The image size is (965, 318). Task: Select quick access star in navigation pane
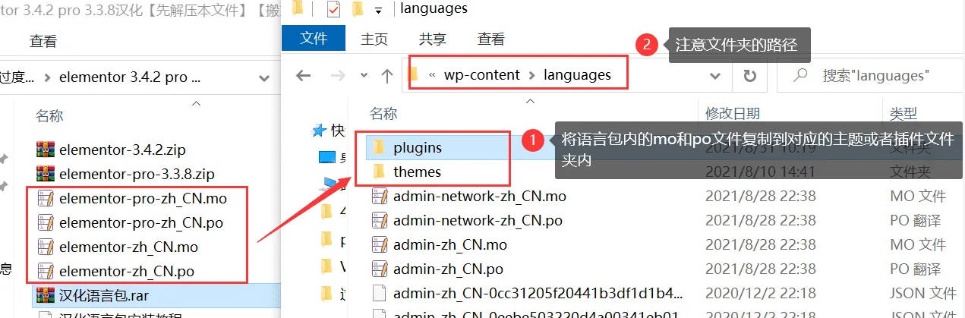tap(320, 131)
